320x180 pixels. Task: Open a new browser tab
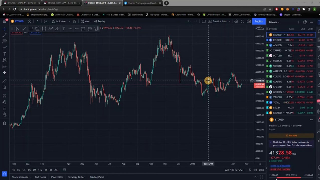point(166,3)
